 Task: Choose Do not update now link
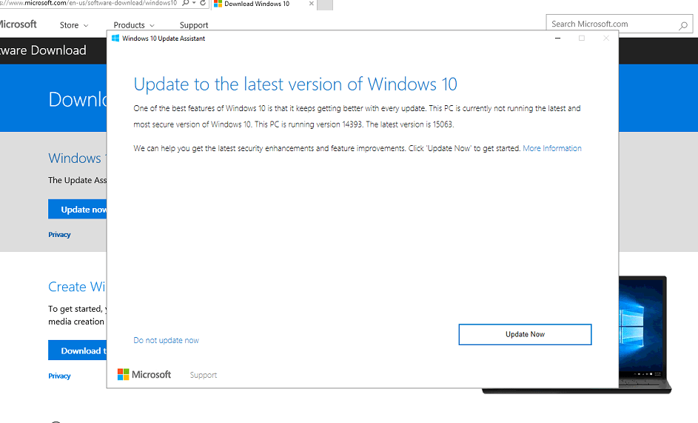coord(166,340)
